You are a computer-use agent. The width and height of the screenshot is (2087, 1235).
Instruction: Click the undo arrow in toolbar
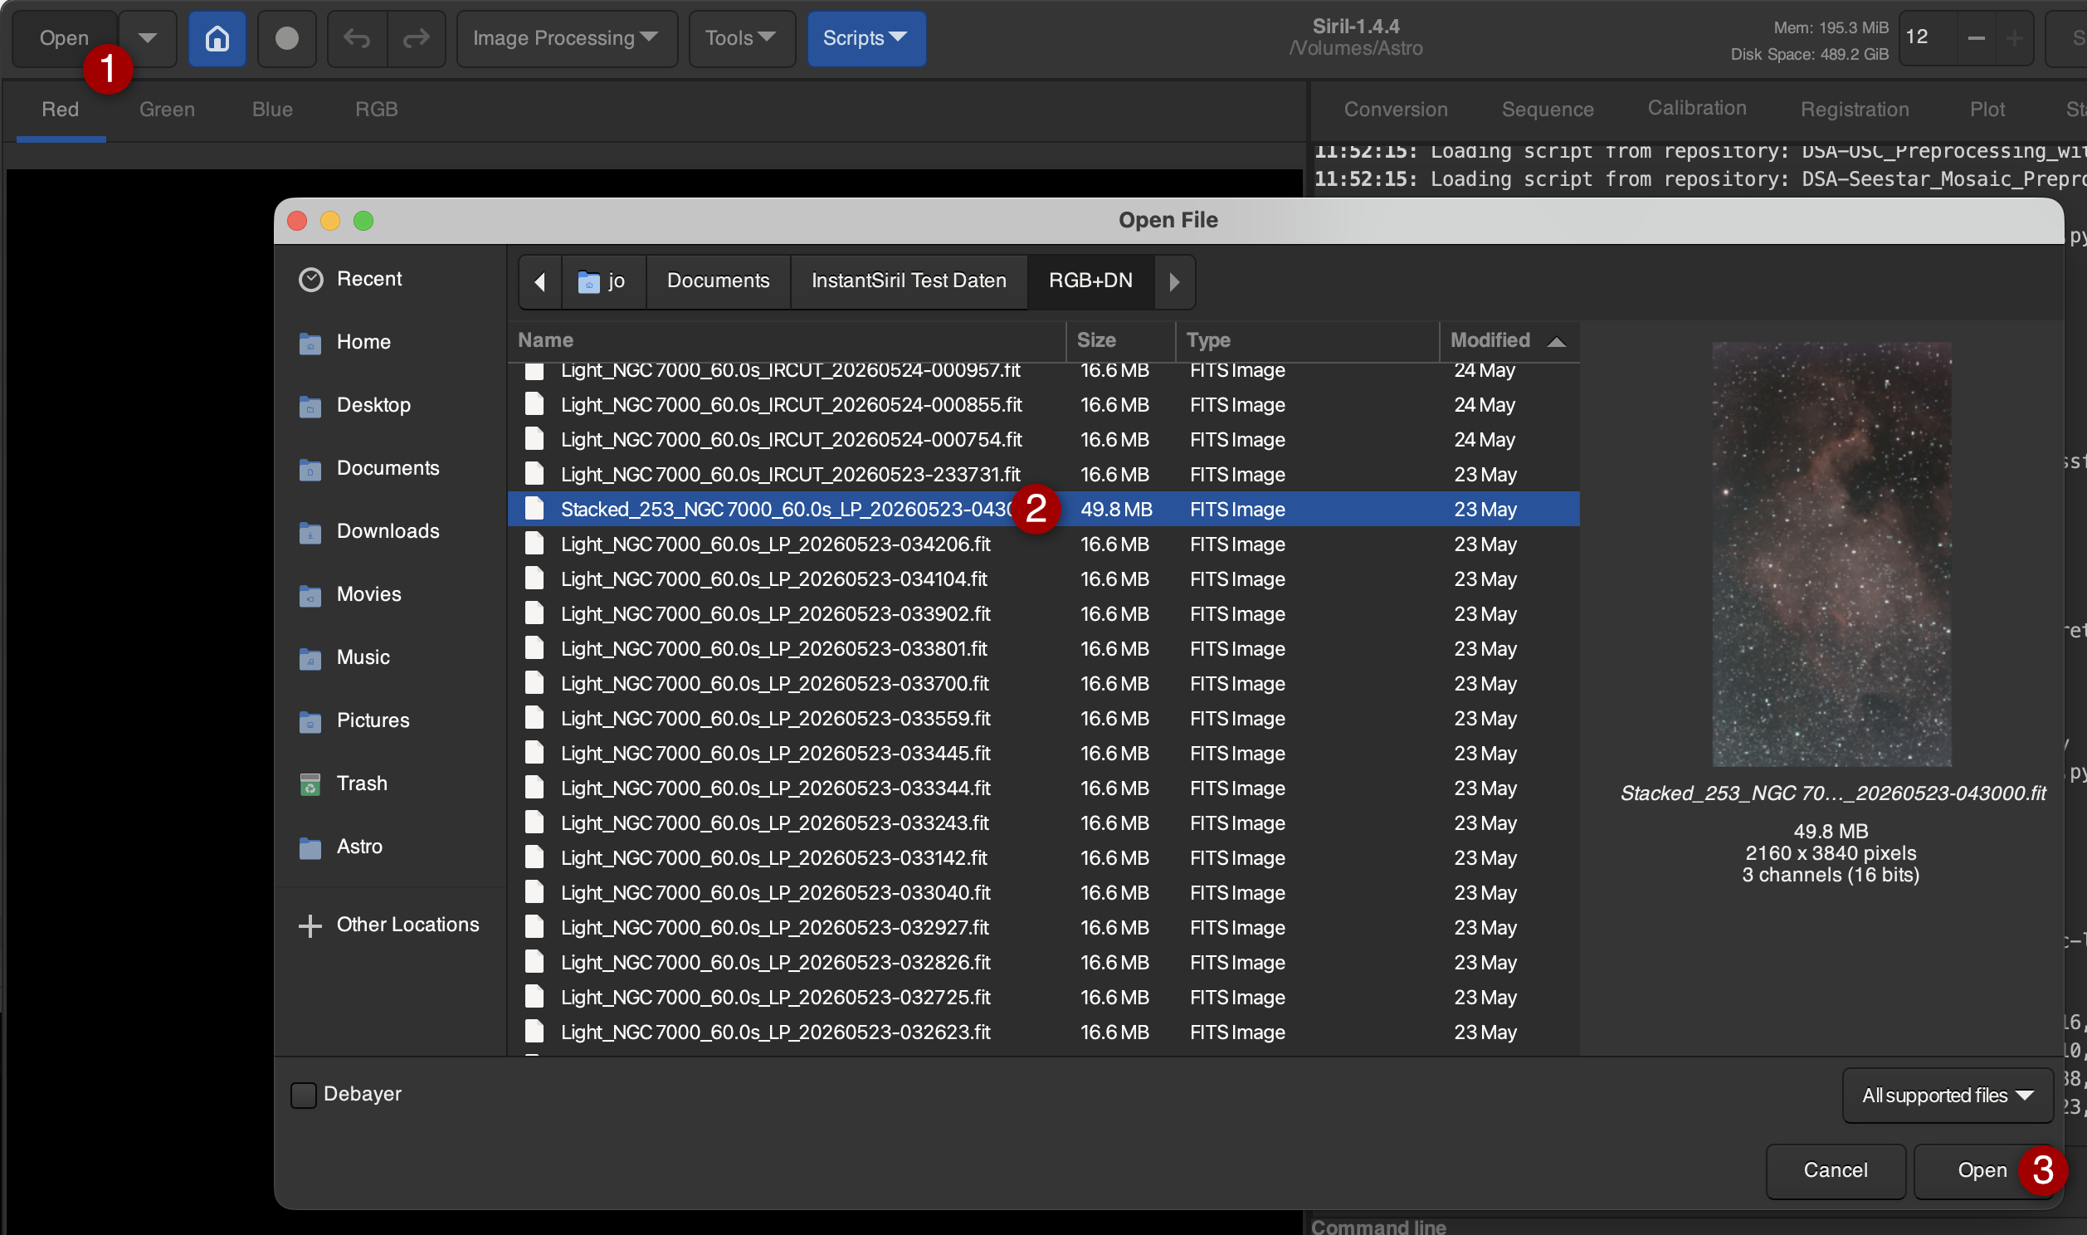(x=357, y=38)
